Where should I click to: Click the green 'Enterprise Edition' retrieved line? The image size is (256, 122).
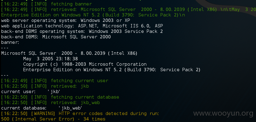[x=93, y=15]
